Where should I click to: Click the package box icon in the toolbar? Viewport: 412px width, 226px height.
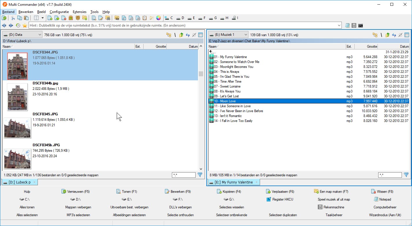(x=78, y=18)
